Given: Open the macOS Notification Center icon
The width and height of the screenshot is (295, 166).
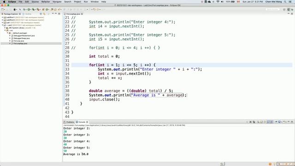Looking at the screenshot, I should 290,2.
